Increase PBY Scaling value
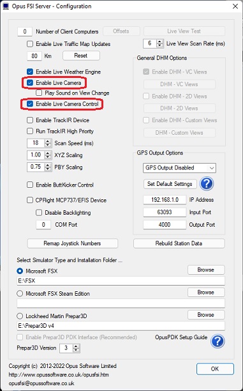The width and height of the screenshot is (243, 391). coord(48,165)
